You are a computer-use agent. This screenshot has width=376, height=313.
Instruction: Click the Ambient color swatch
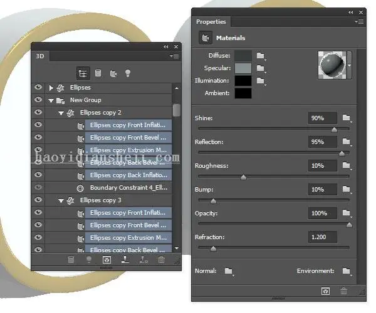(243, 93)
